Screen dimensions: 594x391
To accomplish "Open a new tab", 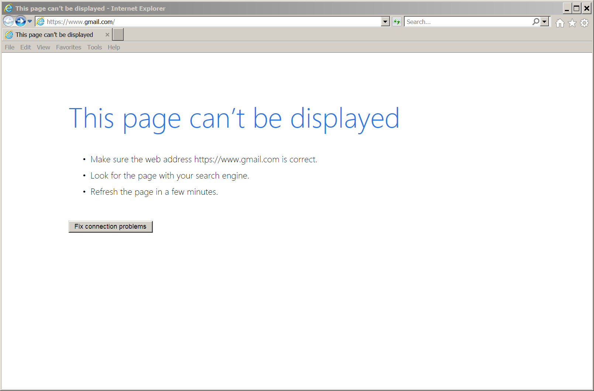I will pyautogui.click(x=118, y=35).
